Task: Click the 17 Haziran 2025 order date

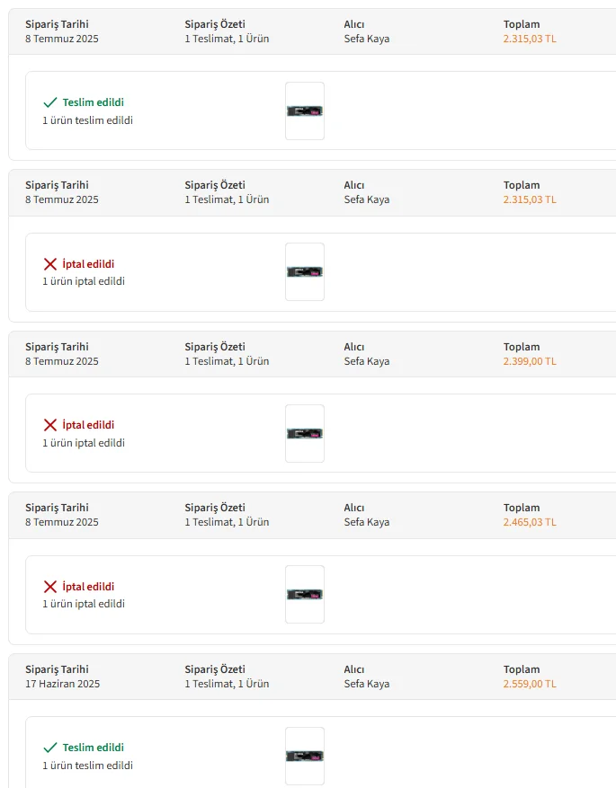Action: 63,684
